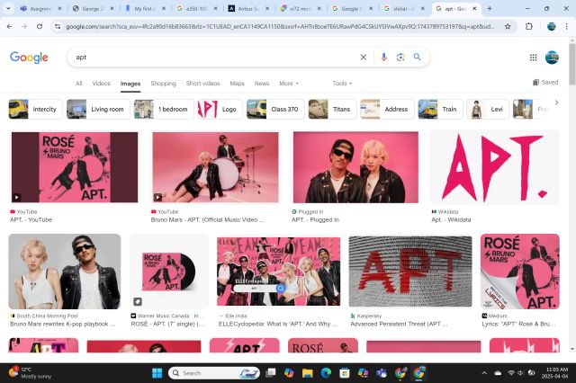Screen dimensions: 576x383
Task: Open Microsoft Store from the taskbar
Action: (345, 373)
